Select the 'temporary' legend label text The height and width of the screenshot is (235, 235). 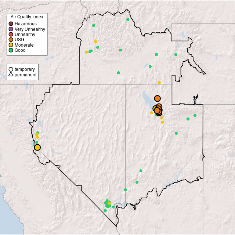pyautogui.click(x=25, y=69)
